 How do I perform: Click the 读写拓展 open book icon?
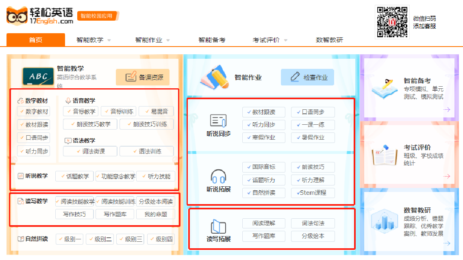coord(219,227)
